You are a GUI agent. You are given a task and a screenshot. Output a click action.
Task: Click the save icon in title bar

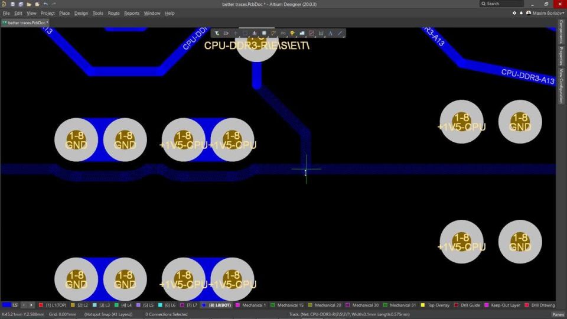click(12, 4)
